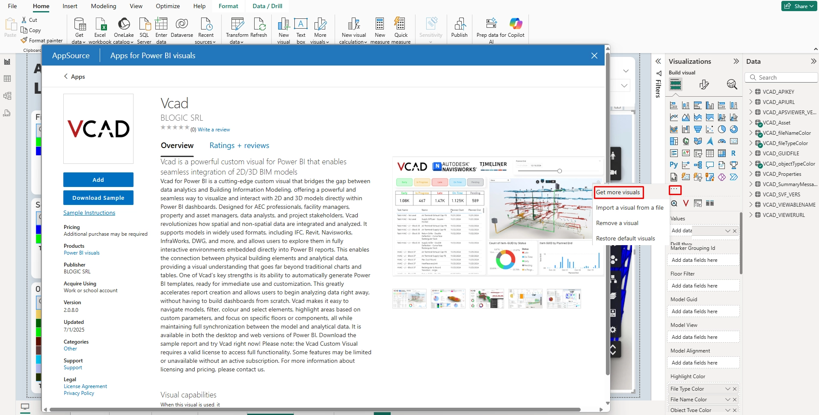Pick the Azure map arrow visual icon
The width and height of the screenshot is (819, 415).
tap(710, 141)
